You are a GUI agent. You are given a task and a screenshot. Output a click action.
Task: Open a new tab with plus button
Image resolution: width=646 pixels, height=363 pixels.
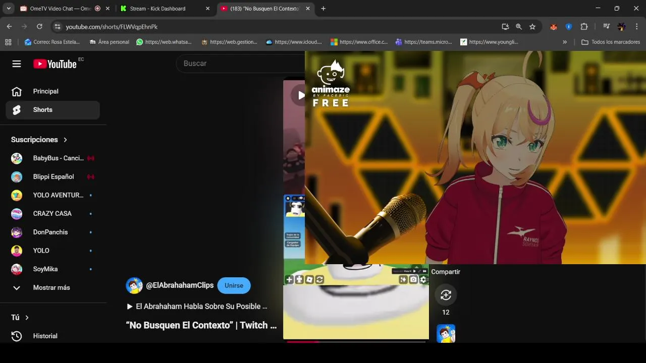(324, 9)
